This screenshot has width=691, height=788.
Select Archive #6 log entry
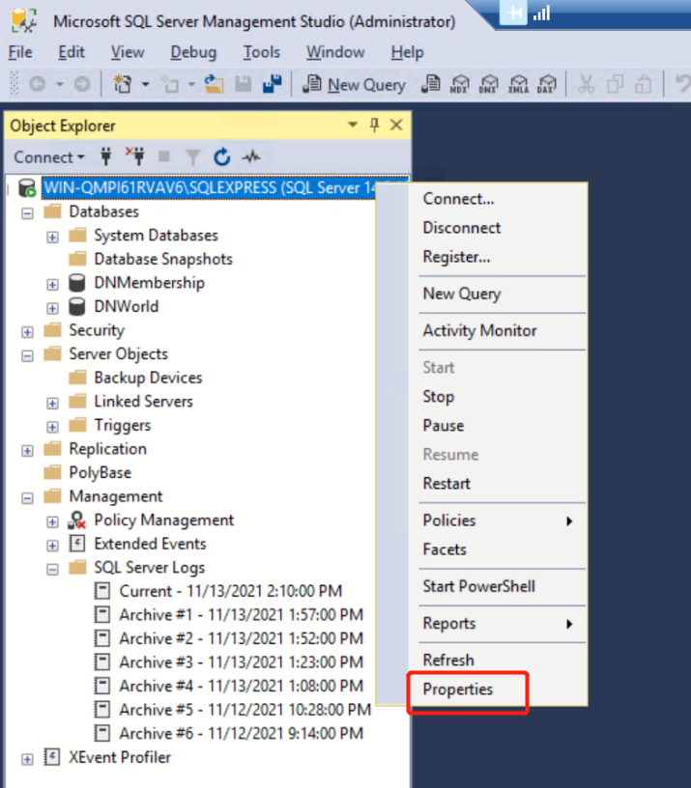coord(241,734)
